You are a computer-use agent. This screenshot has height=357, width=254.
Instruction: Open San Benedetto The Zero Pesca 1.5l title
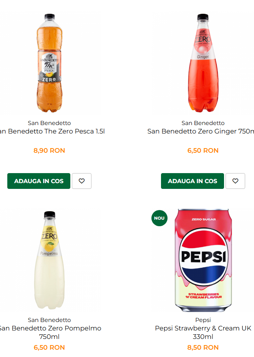pyautogui.click(x=51, y=132)
